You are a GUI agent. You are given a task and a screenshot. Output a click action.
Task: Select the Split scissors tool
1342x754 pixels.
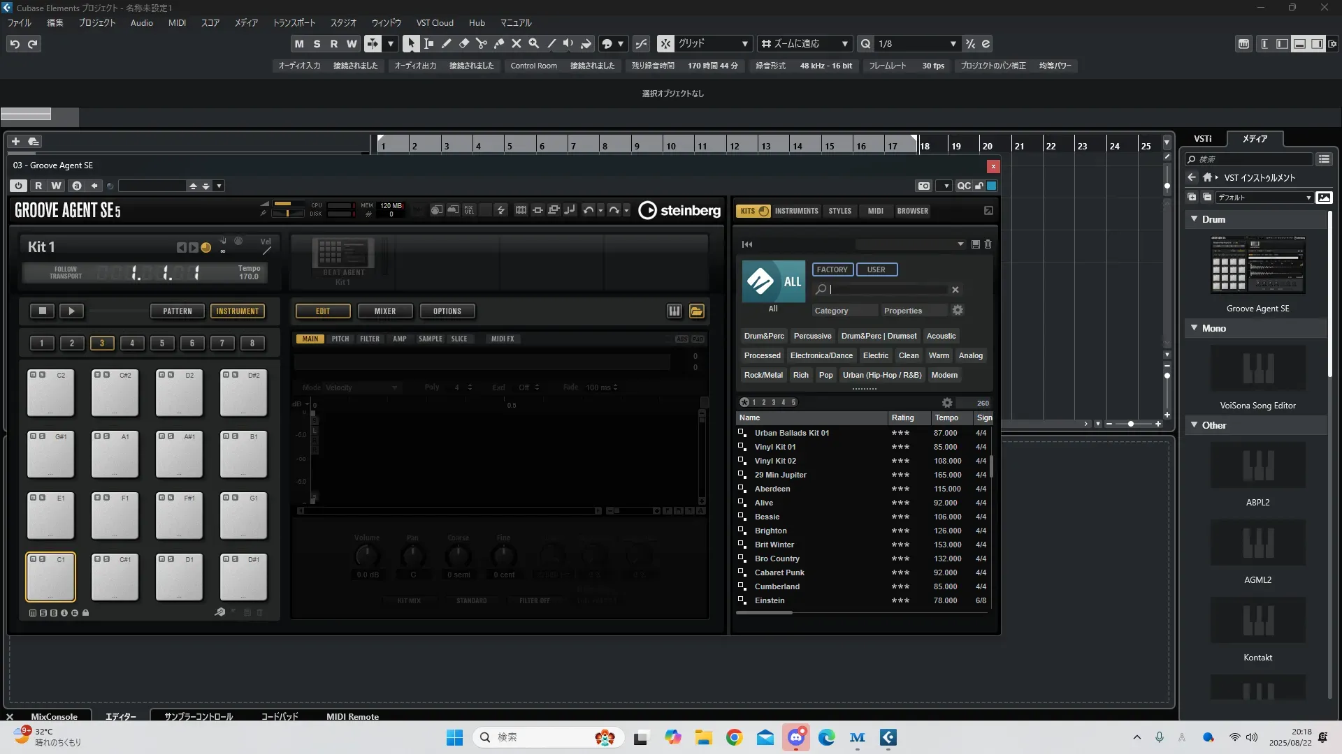point(481,43)
